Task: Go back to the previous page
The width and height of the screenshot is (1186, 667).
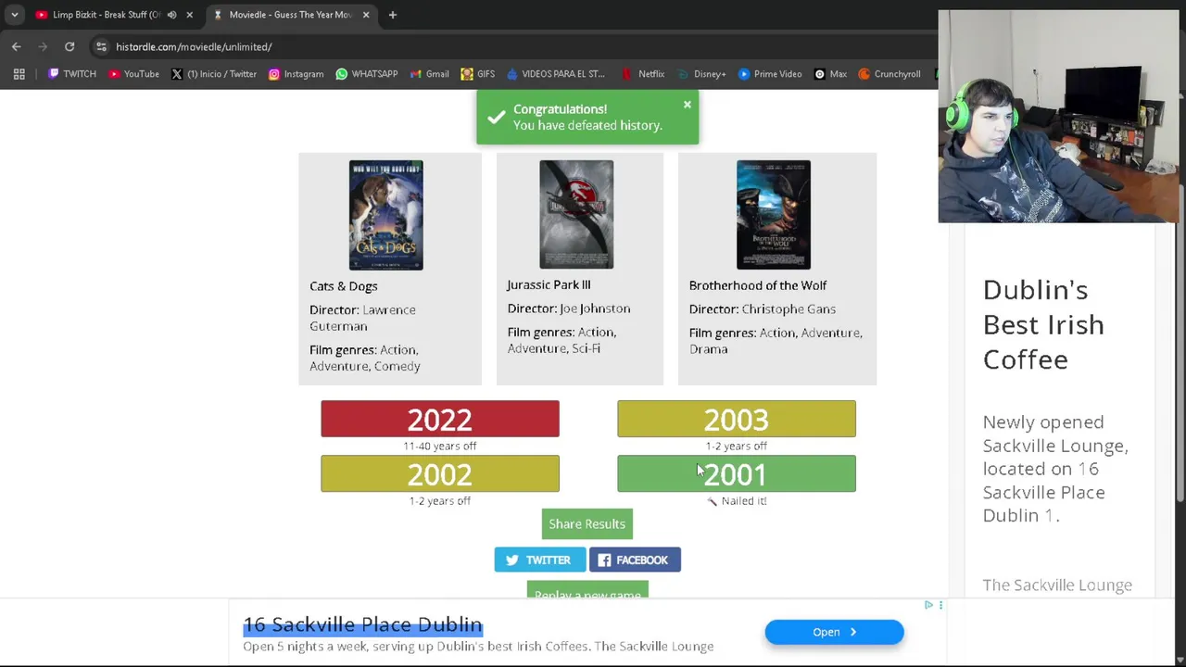Action: coord(17,46)
